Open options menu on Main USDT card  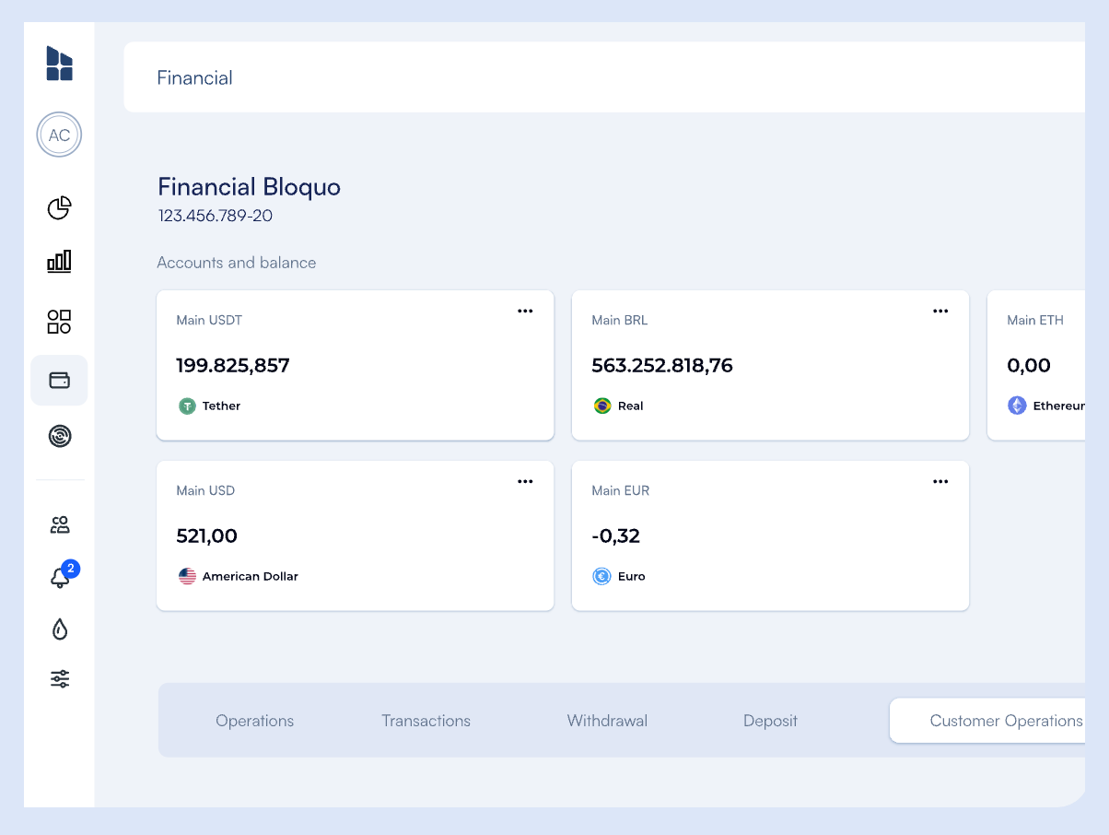(525, 311)
